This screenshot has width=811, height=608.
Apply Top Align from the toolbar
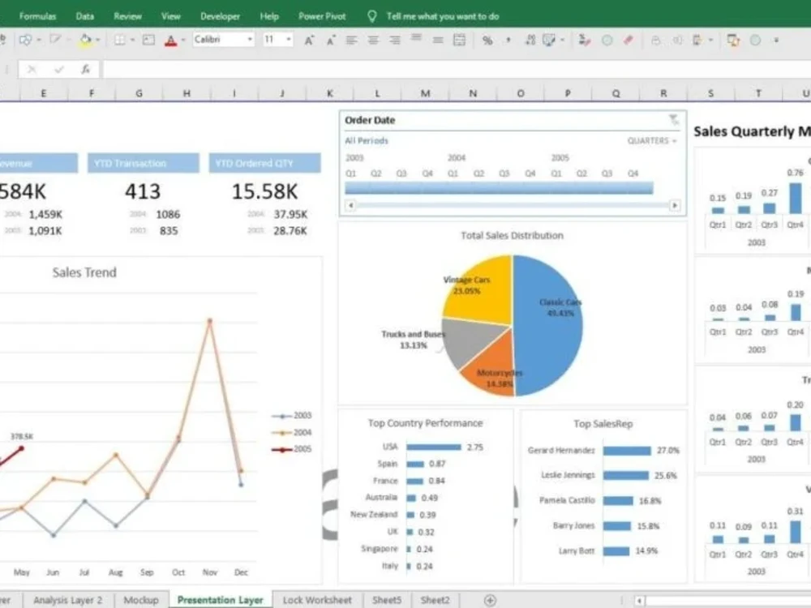click(416, 38)
